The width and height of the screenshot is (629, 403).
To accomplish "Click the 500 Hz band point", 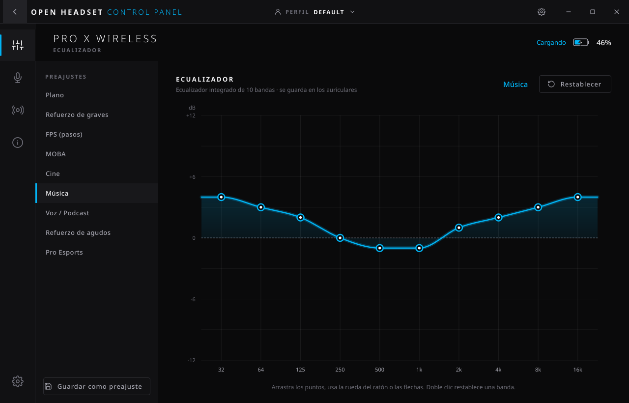I will [380, 248].
